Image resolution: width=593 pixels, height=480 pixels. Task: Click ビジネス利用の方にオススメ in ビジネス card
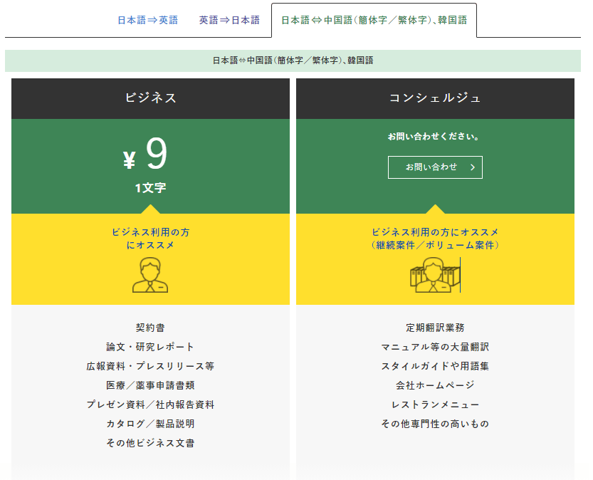click(150, 239)
